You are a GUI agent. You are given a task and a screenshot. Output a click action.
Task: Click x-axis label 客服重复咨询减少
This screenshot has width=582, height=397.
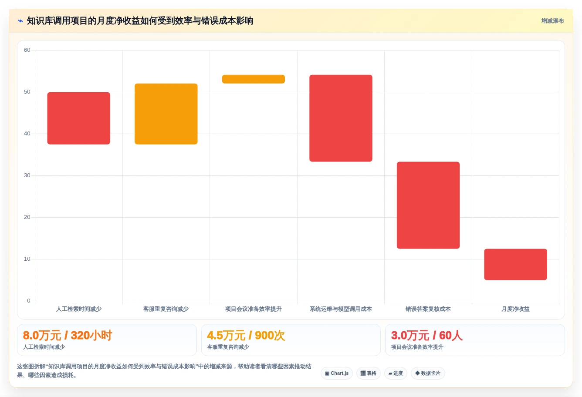tap(166, 309)
